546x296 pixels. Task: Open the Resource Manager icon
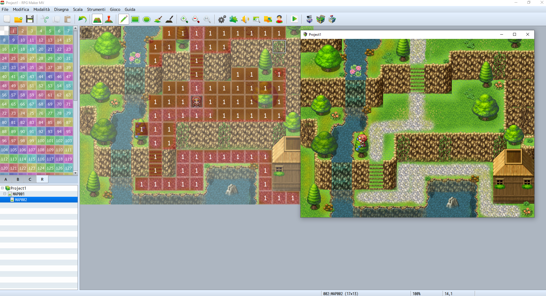coord(268,19)
